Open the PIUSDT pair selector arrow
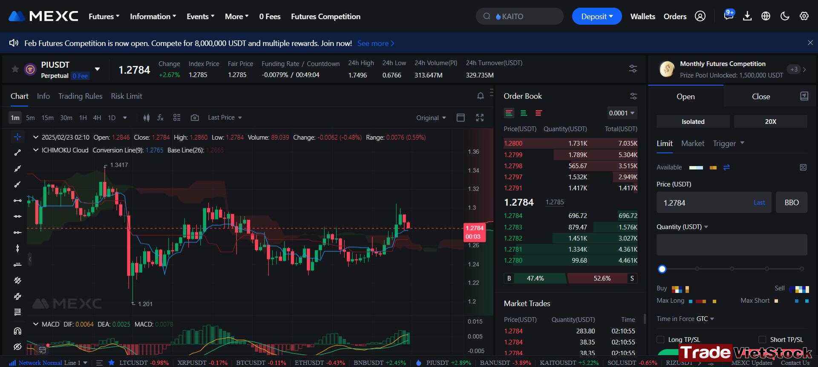Screen dimensions: 818x367 (x=97, y=69)
